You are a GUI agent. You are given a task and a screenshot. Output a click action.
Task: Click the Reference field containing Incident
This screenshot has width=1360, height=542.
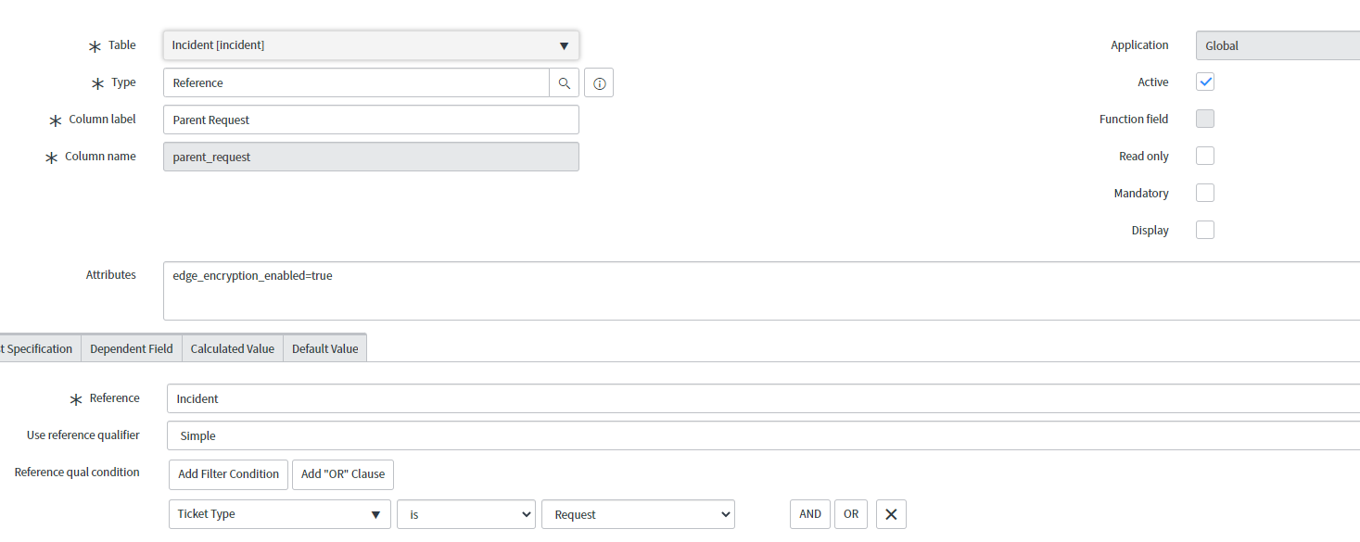tap(763, 398)
